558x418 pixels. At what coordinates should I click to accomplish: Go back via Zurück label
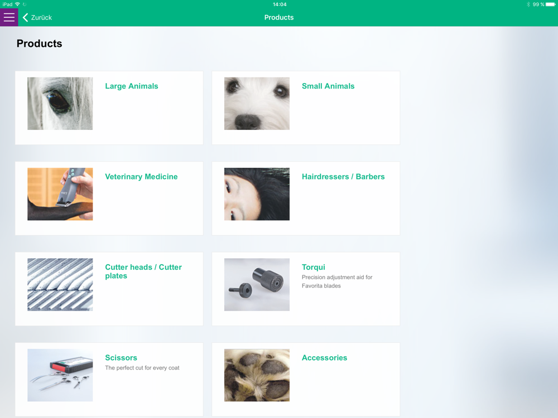pos(41,17)
